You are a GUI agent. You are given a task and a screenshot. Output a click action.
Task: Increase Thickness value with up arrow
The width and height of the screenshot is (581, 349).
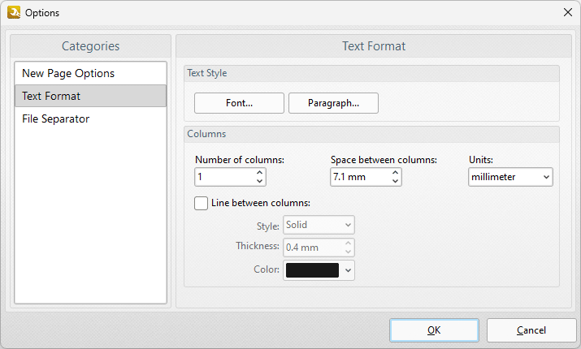348,243
